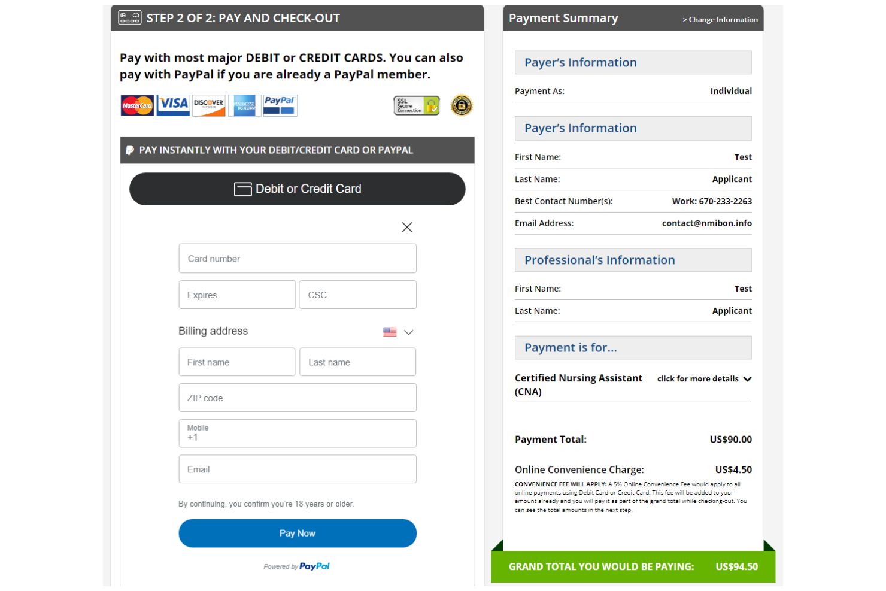Click the Discover card logo
Screen dimensions: 886x591
click(x=208, y=105)
